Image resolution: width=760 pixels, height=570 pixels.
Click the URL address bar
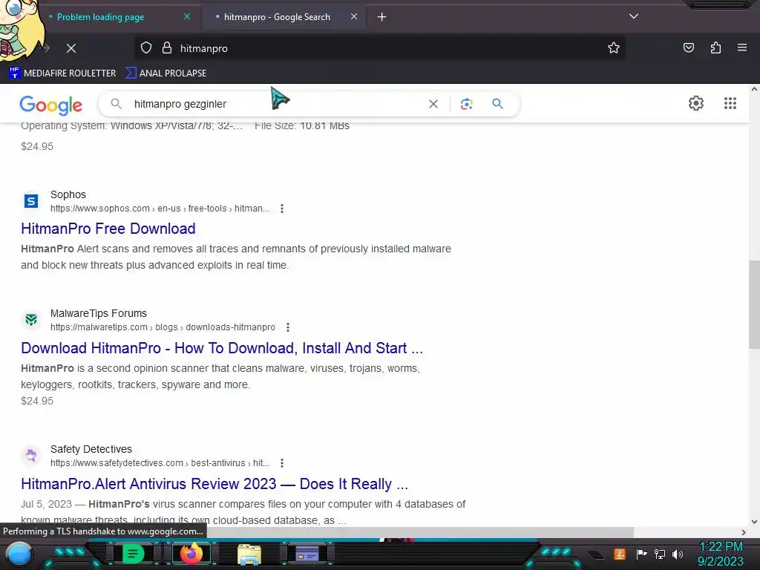click(380, 48)
